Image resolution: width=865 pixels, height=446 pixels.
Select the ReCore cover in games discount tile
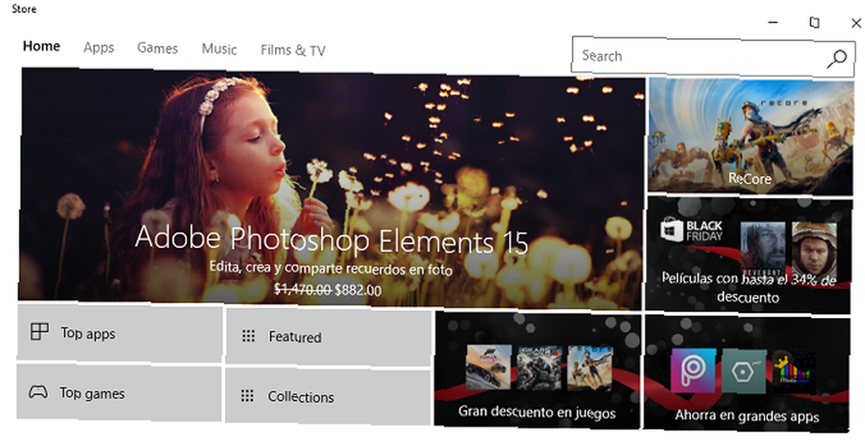coord(590,369)
